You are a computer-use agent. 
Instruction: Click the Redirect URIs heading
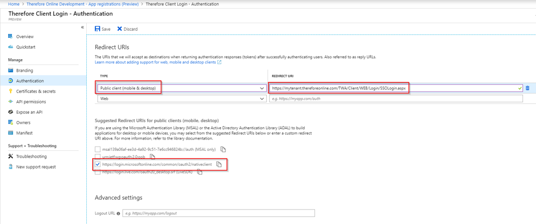tap(112, 47)
